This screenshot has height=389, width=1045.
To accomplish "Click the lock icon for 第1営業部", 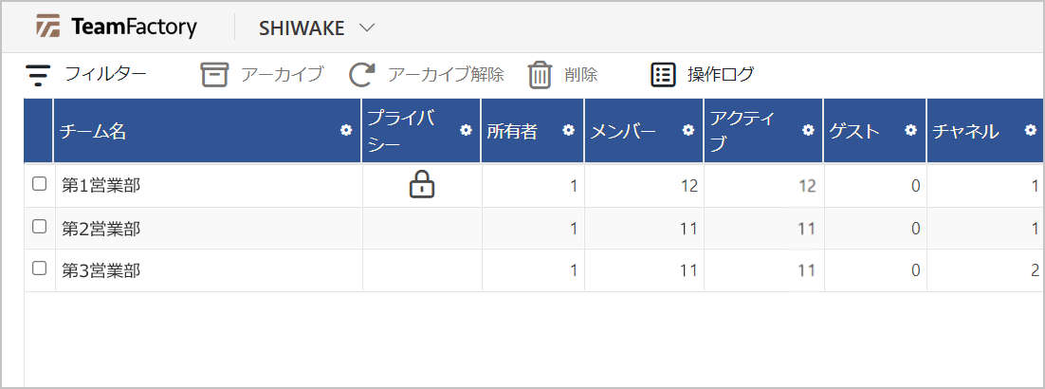I will pos(421,185).
